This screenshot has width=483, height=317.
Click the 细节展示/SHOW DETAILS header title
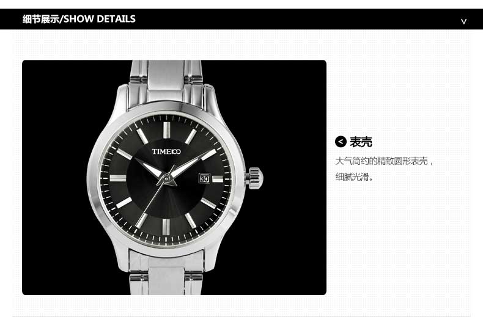click(x=79, y=19)
